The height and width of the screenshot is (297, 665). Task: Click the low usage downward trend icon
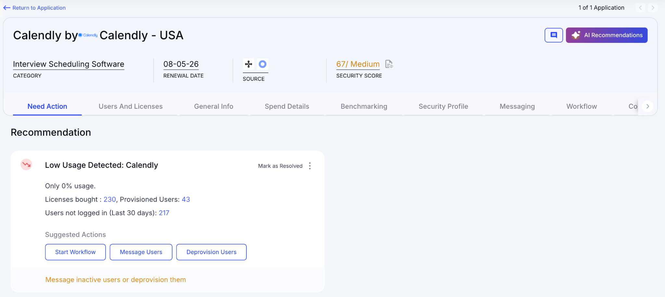[x=26, y=165]
